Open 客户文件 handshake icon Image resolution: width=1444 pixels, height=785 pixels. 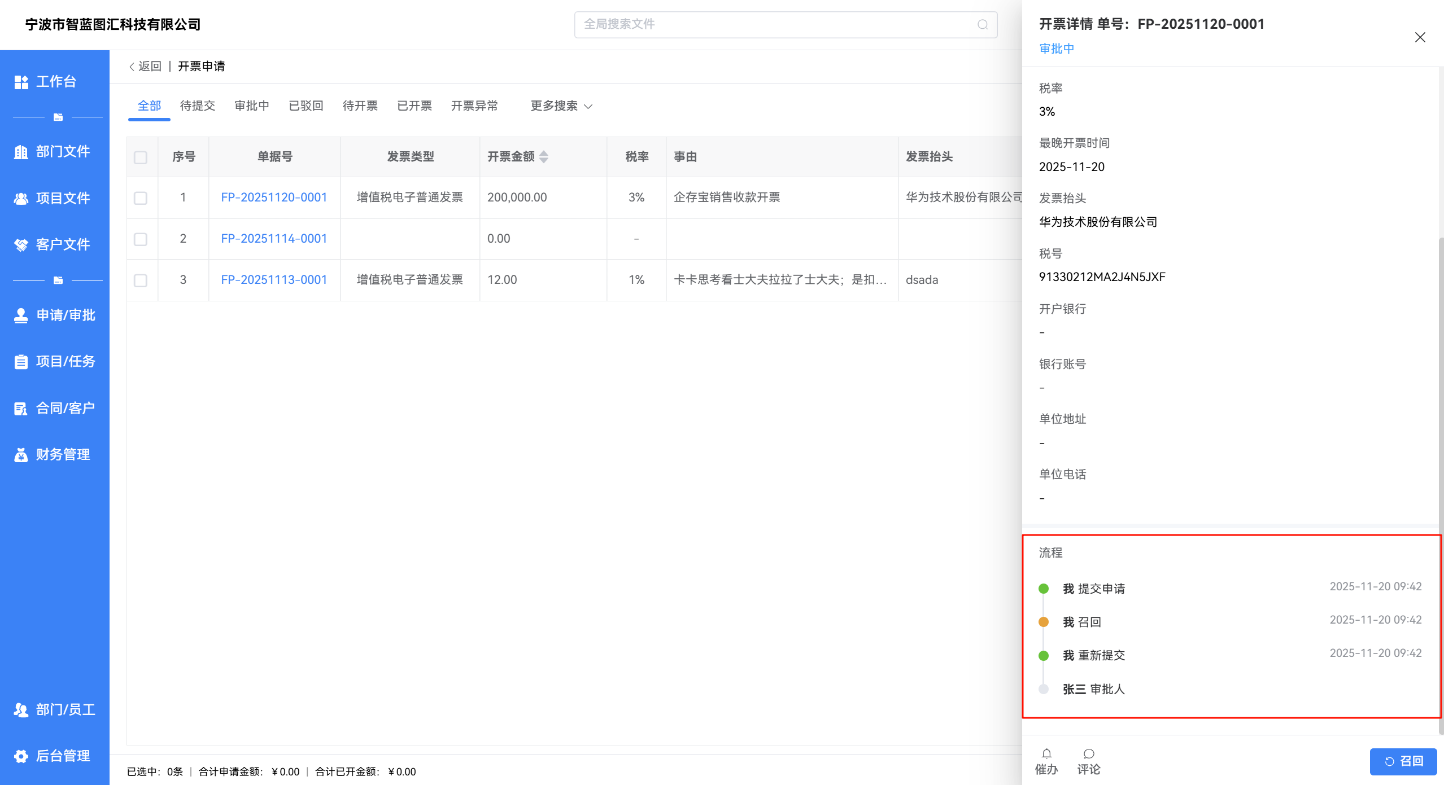pyautogui.click(x=21, y=245)
